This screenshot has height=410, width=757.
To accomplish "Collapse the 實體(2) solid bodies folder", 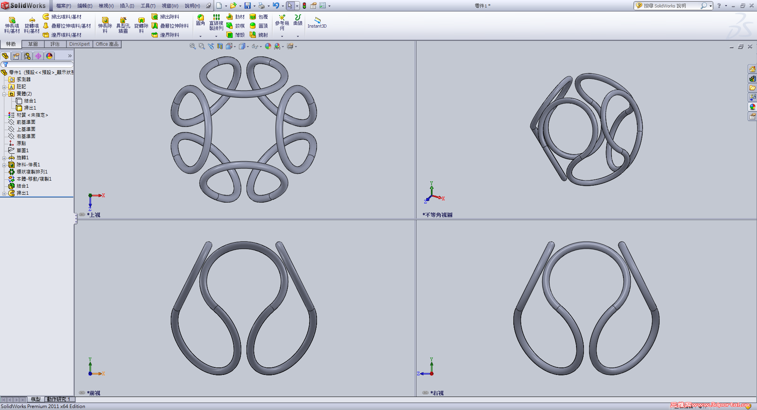I will 4,94.
